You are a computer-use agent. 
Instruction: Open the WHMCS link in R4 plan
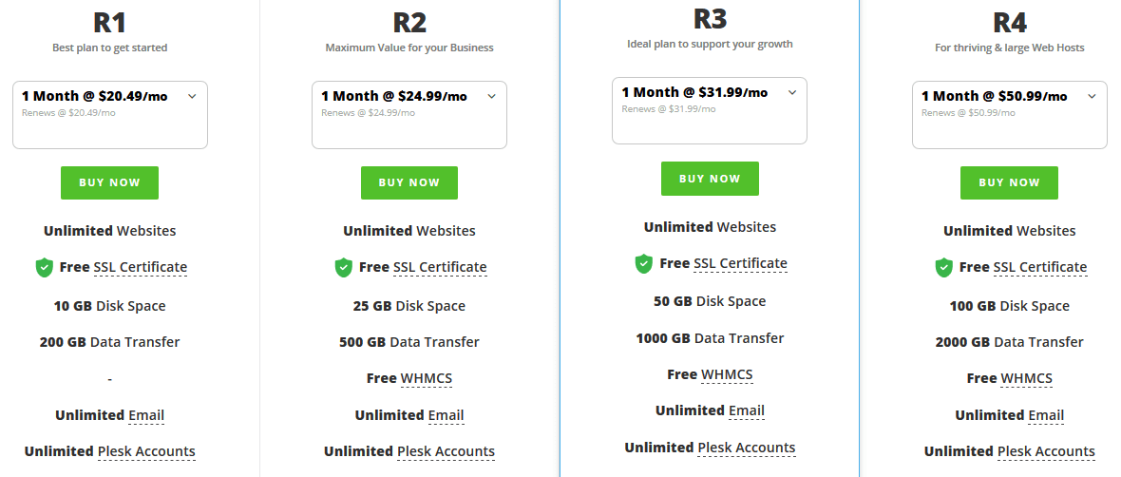tap(1026, 378)
